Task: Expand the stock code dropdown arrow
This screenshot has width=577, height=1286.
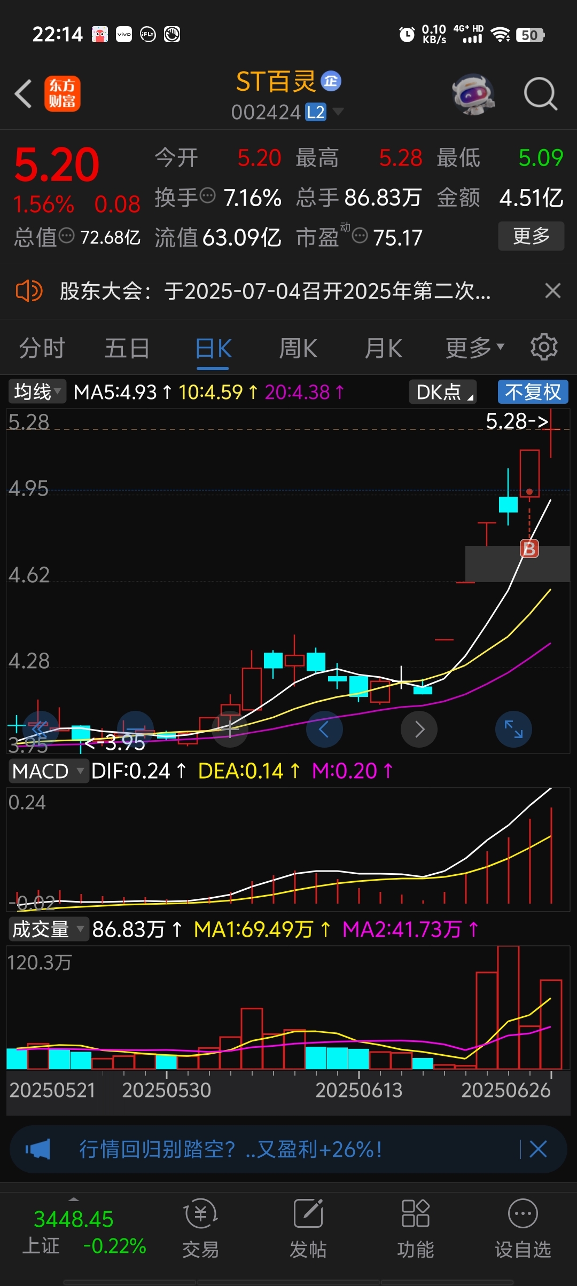Action: pyautogui.click(x=338, y=112)
